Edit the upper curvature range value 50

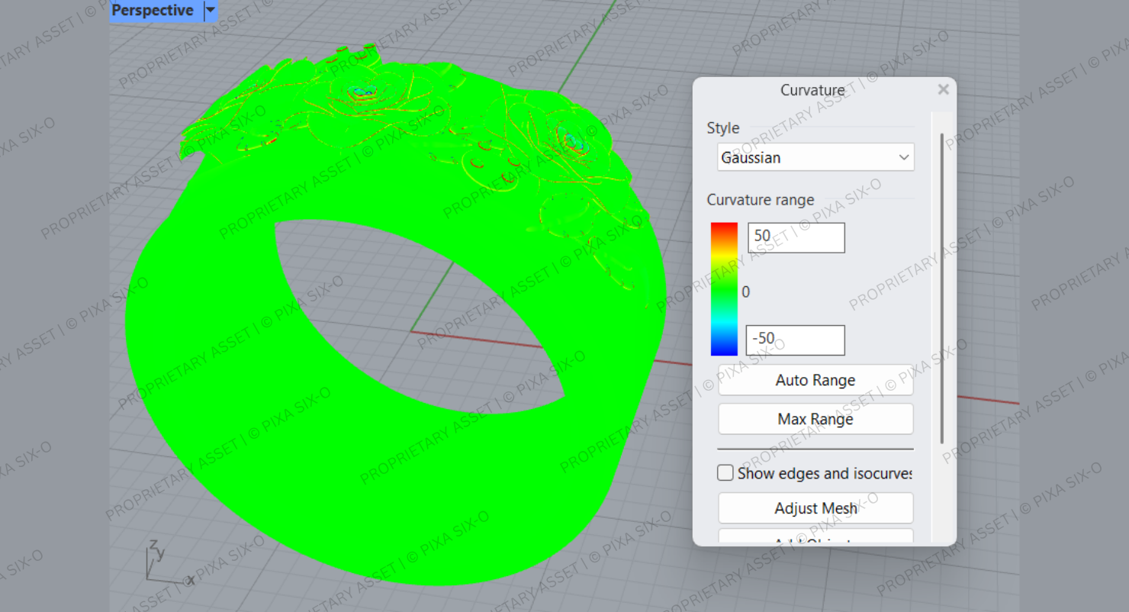click(x=796, y=237)
